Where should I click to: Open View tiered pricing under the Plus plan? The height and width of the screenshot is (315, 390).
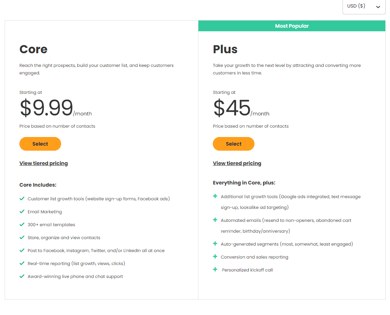click(237, 163)
